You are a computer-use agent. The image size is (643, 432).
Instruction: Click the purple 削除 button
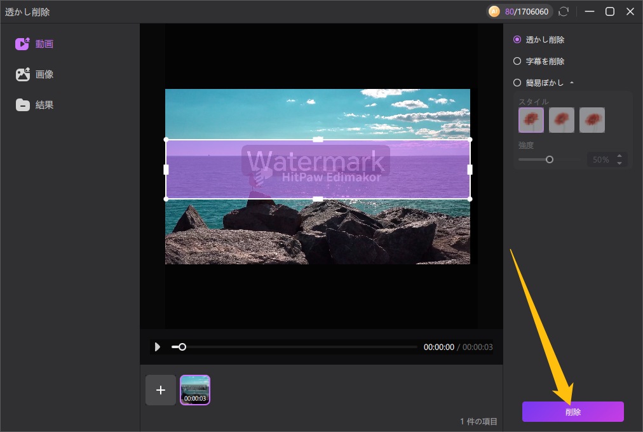coord(572,412)
